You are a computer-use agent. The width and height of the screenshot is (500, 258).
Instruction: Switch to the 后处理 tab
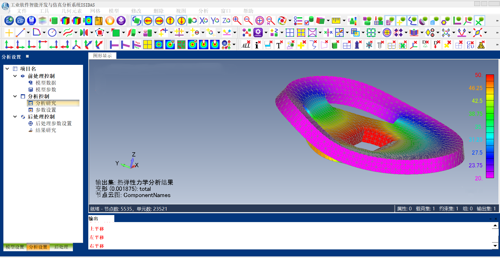point(61,247)
